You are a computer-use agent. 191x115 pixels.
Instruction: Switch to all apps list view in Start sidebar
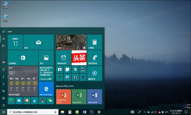pyautogui.click(x=4, y=46)
